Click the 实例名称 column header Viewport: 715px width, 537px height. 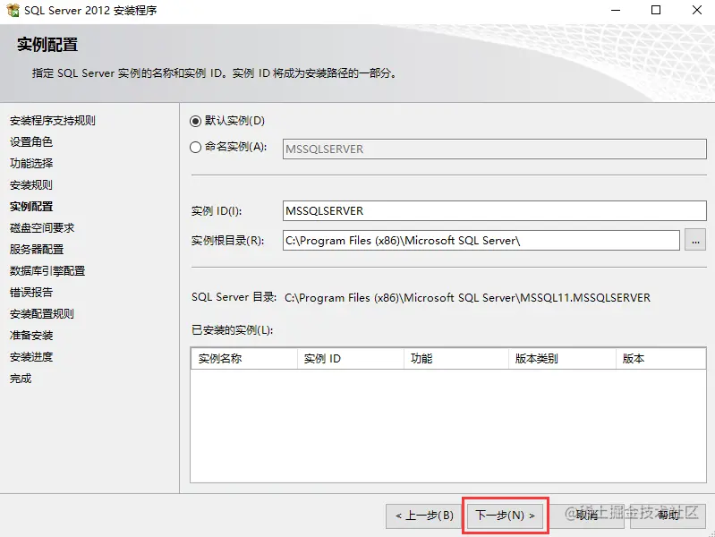[x=244, y=359]
